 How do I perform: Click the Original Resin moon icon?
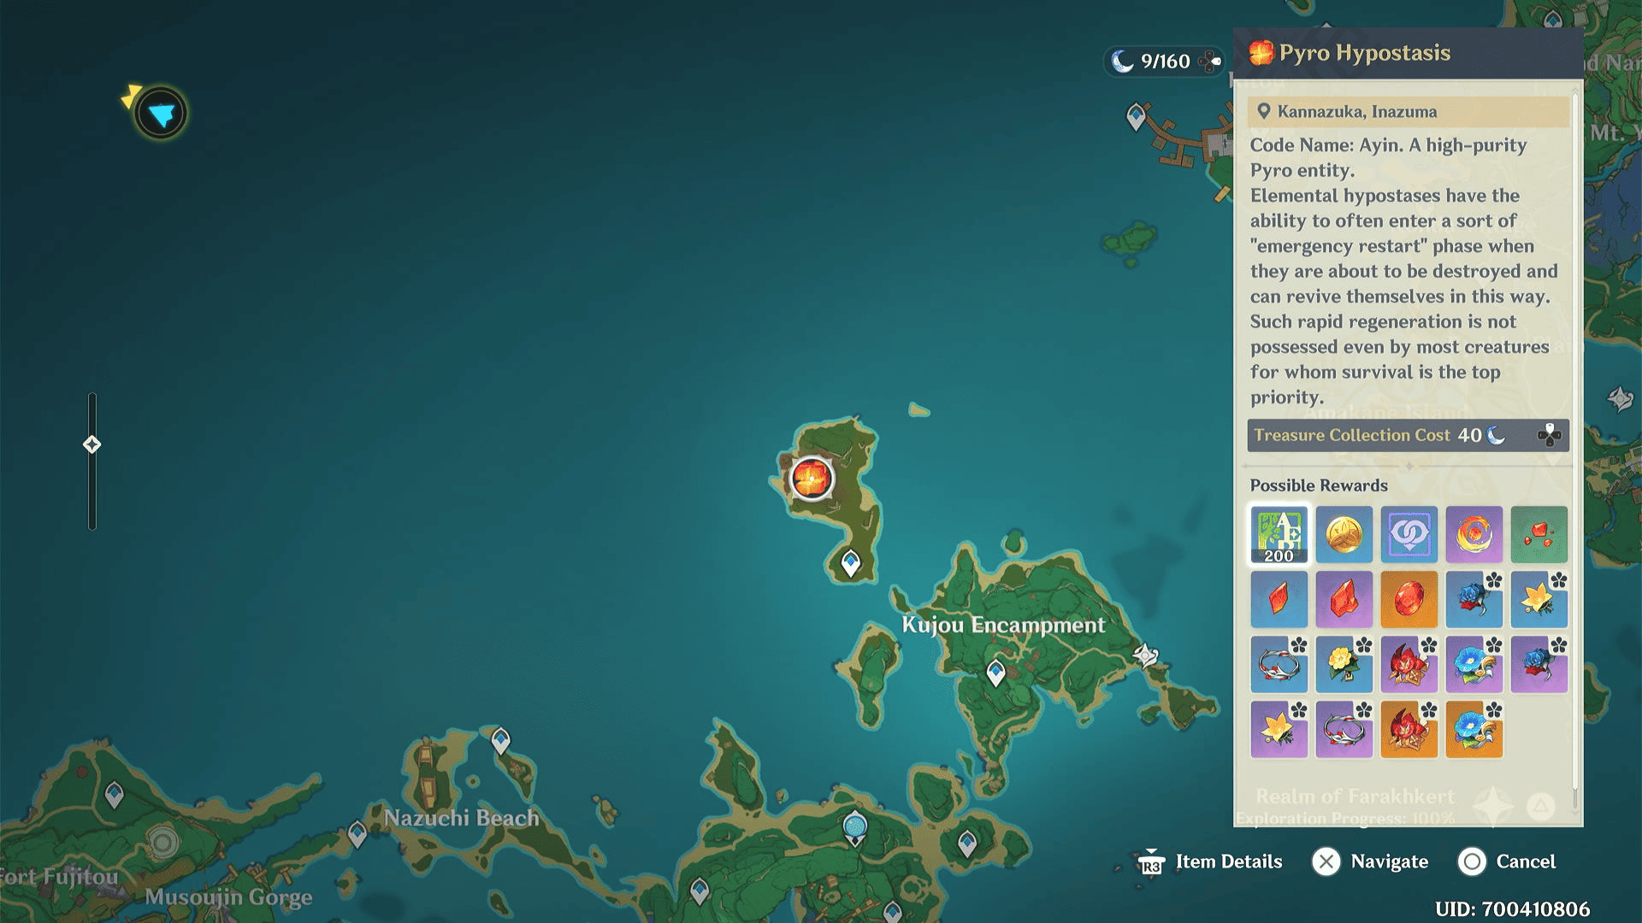click(1122, 61)
